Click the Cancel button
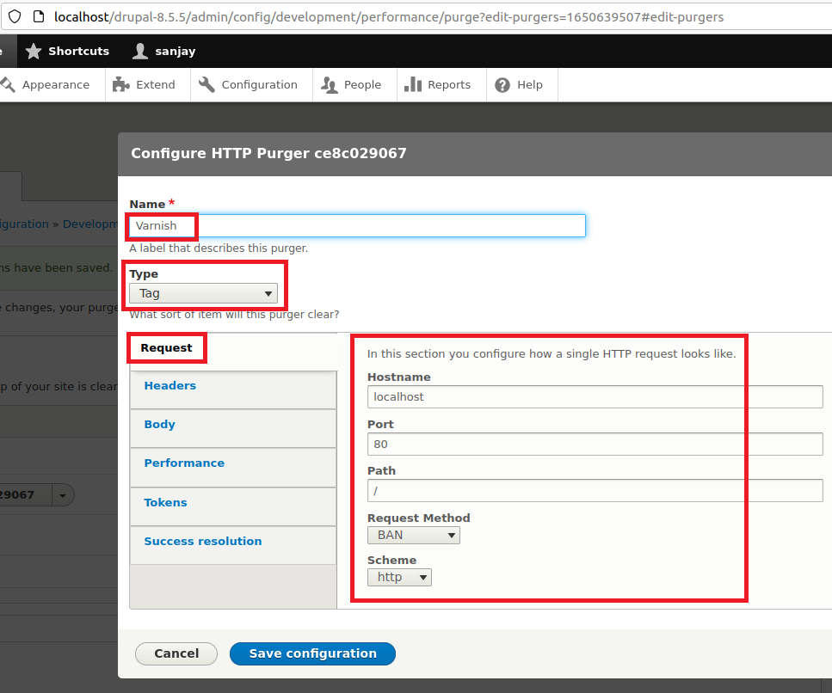The image size is (832, 693). [x=176, y=653]
